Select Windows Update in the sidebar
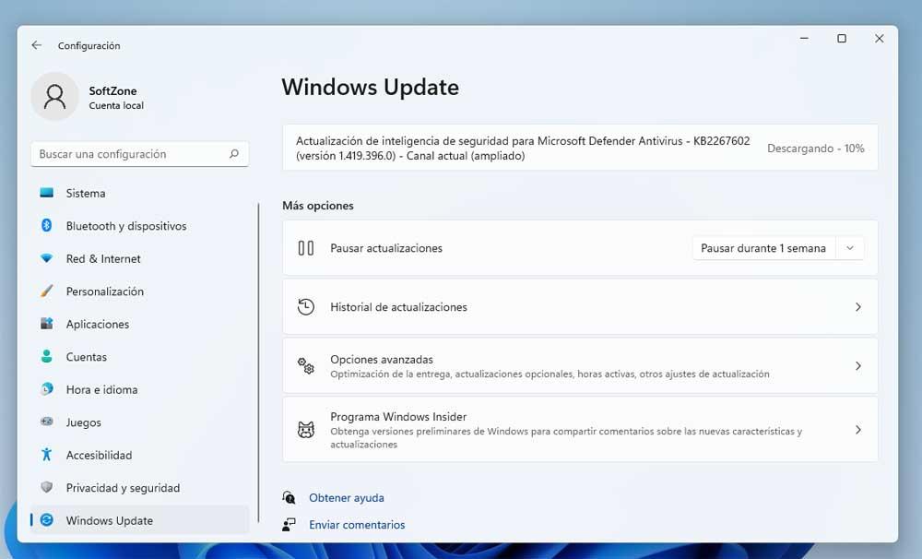This screenshot has height=559, width=922. [x=140, y=520]
